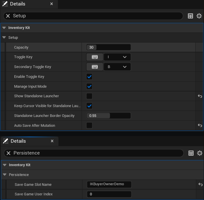Open property matrix in Setup Details panel

click(x=190, y=16)
